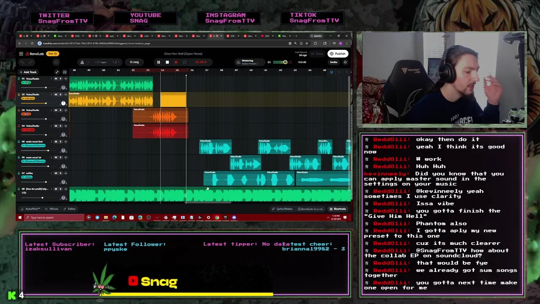
Task: Click the collapse tracks icon near Add Track
Action: [x=65, y=72]
